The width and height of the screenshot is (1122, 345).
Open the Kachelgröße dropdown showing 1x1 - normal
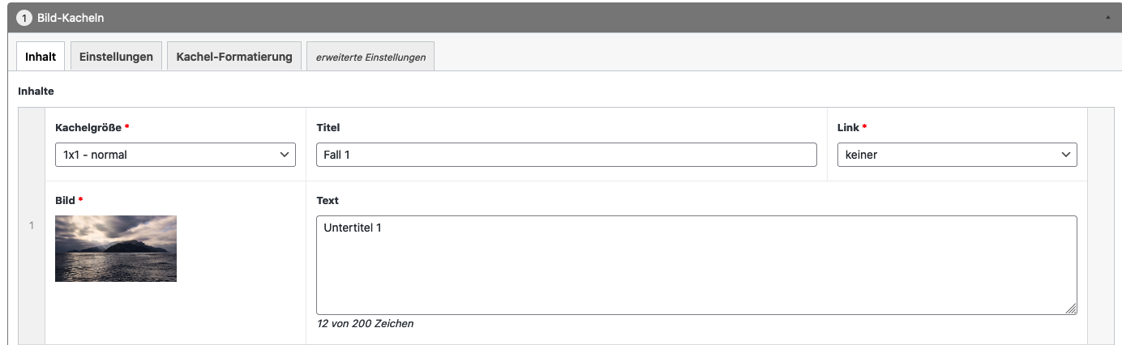click(x=175, y=155)
